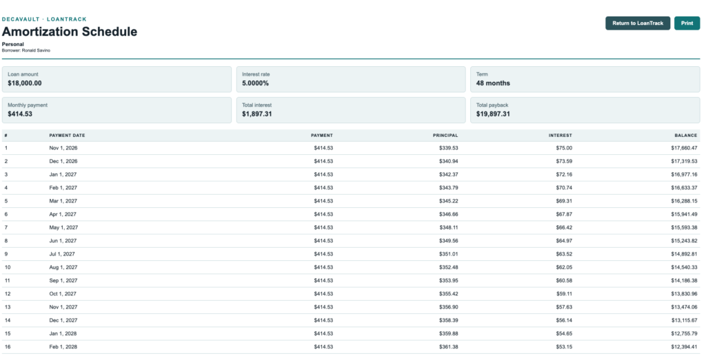Click the payment date Apr 1, 2027
This screenshot has height=356, width=706.
coord(63,214)
